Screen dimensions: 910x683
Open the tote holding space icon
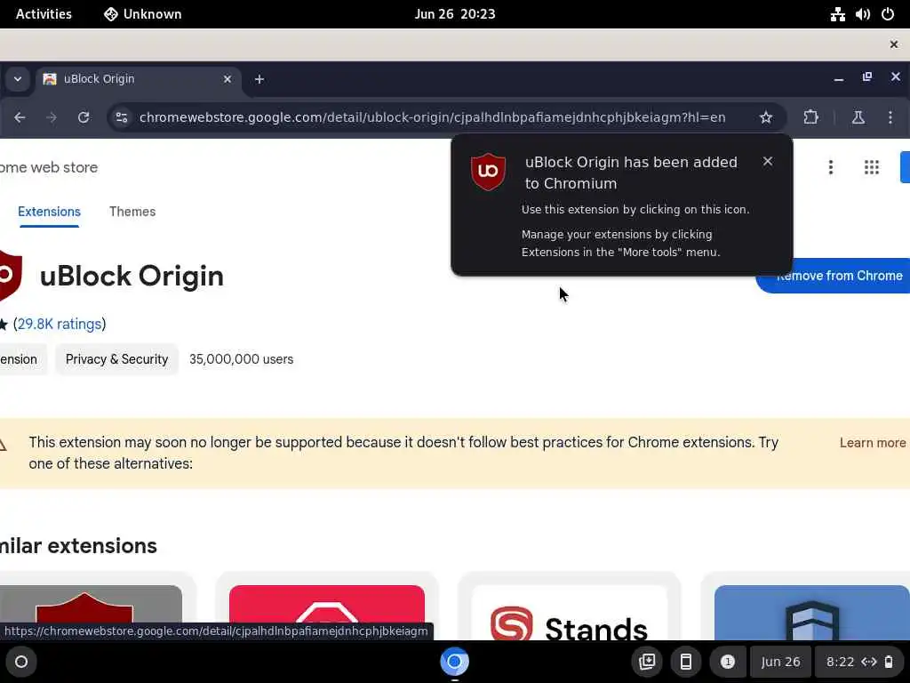pyautogui.click(x=647, y=662)
